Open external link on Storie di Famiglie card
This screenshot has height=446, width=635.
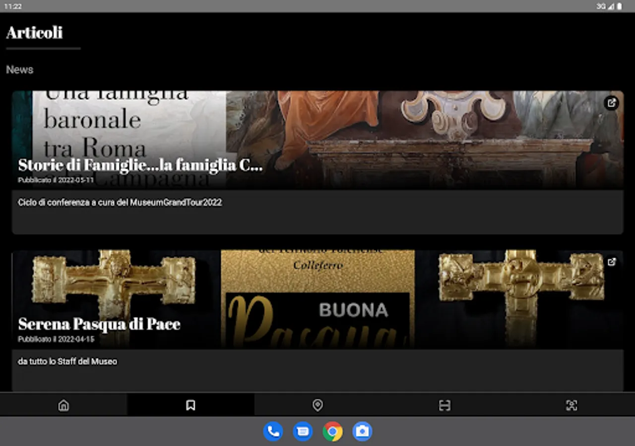(x=612, y=103)
